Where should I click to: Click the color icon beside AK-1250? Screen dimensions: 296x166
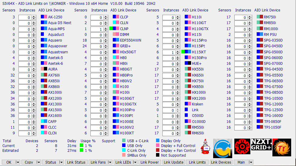point(44,17)
